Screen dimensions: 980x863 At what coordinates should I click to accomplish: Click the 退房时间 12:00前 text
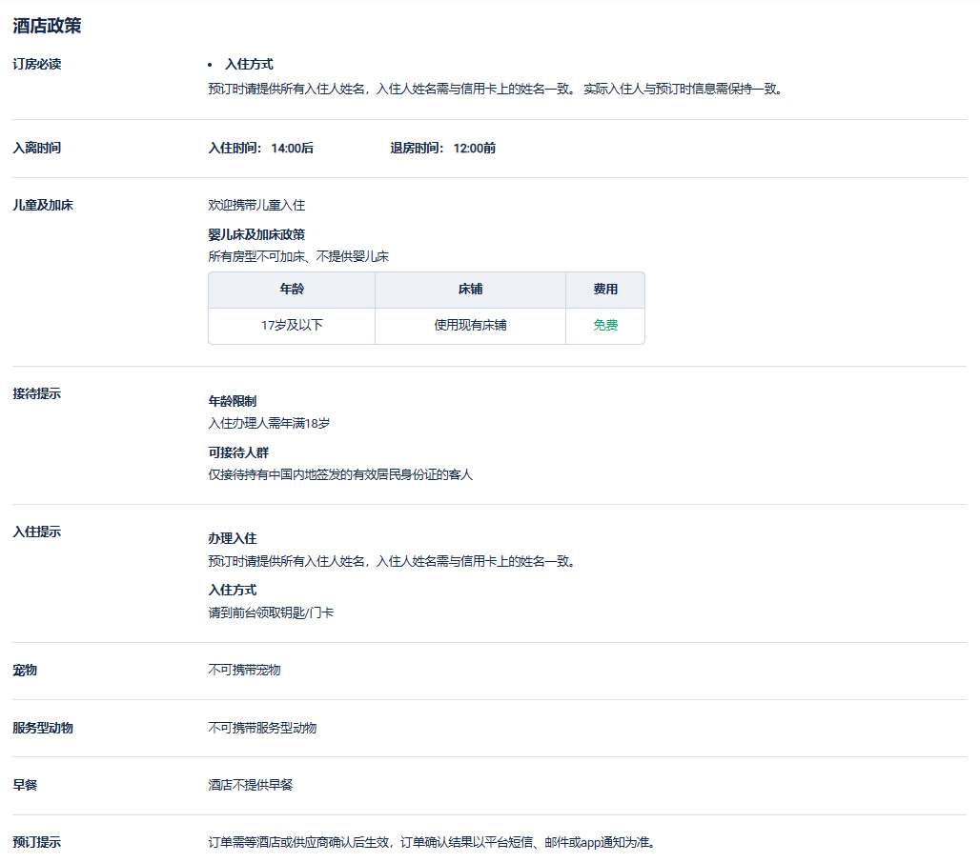click(x=442, y=149)
